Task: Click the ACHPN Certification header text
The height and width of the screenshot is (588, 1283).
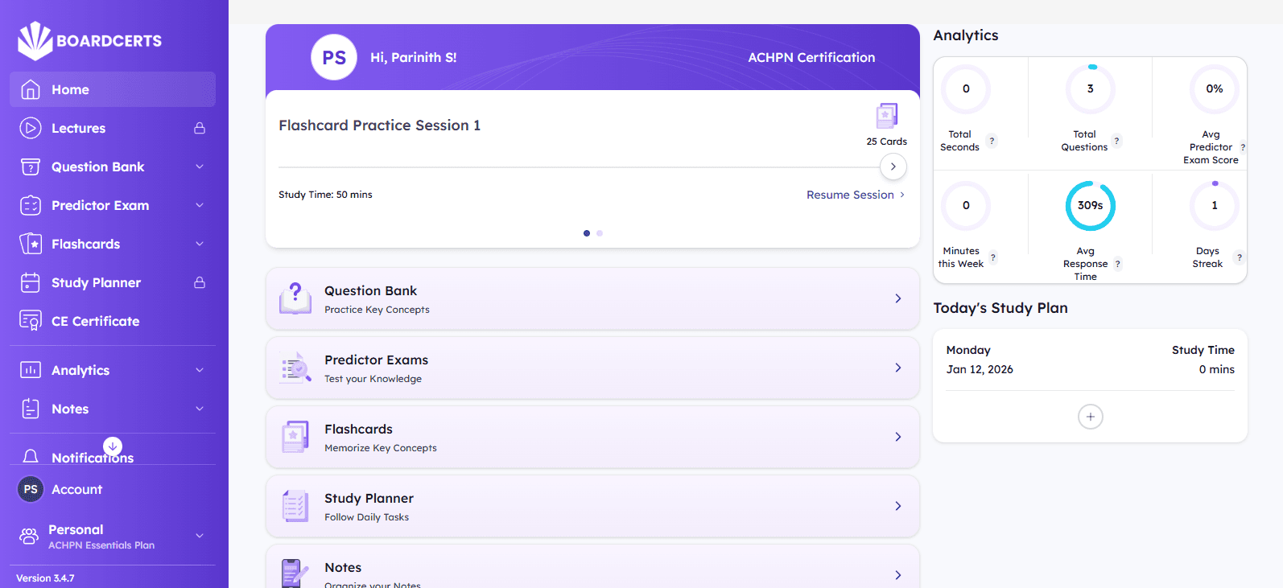Action: 811,57
